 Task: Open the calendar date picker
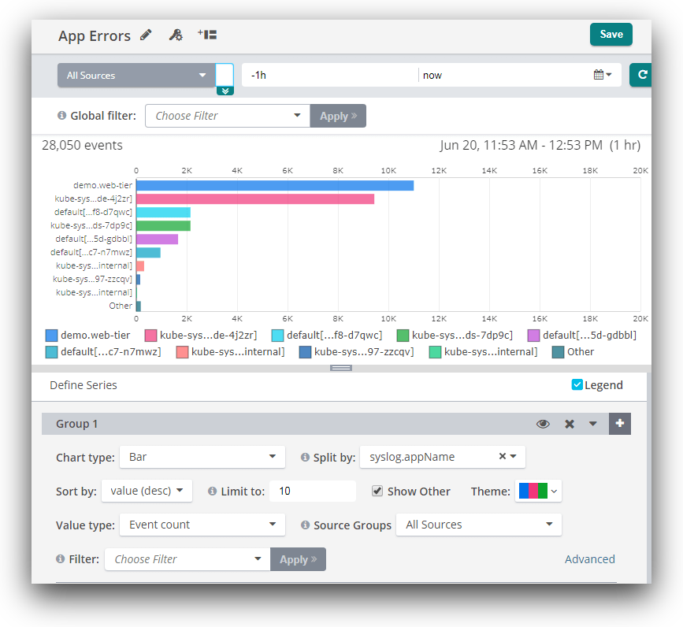[603, 75]
